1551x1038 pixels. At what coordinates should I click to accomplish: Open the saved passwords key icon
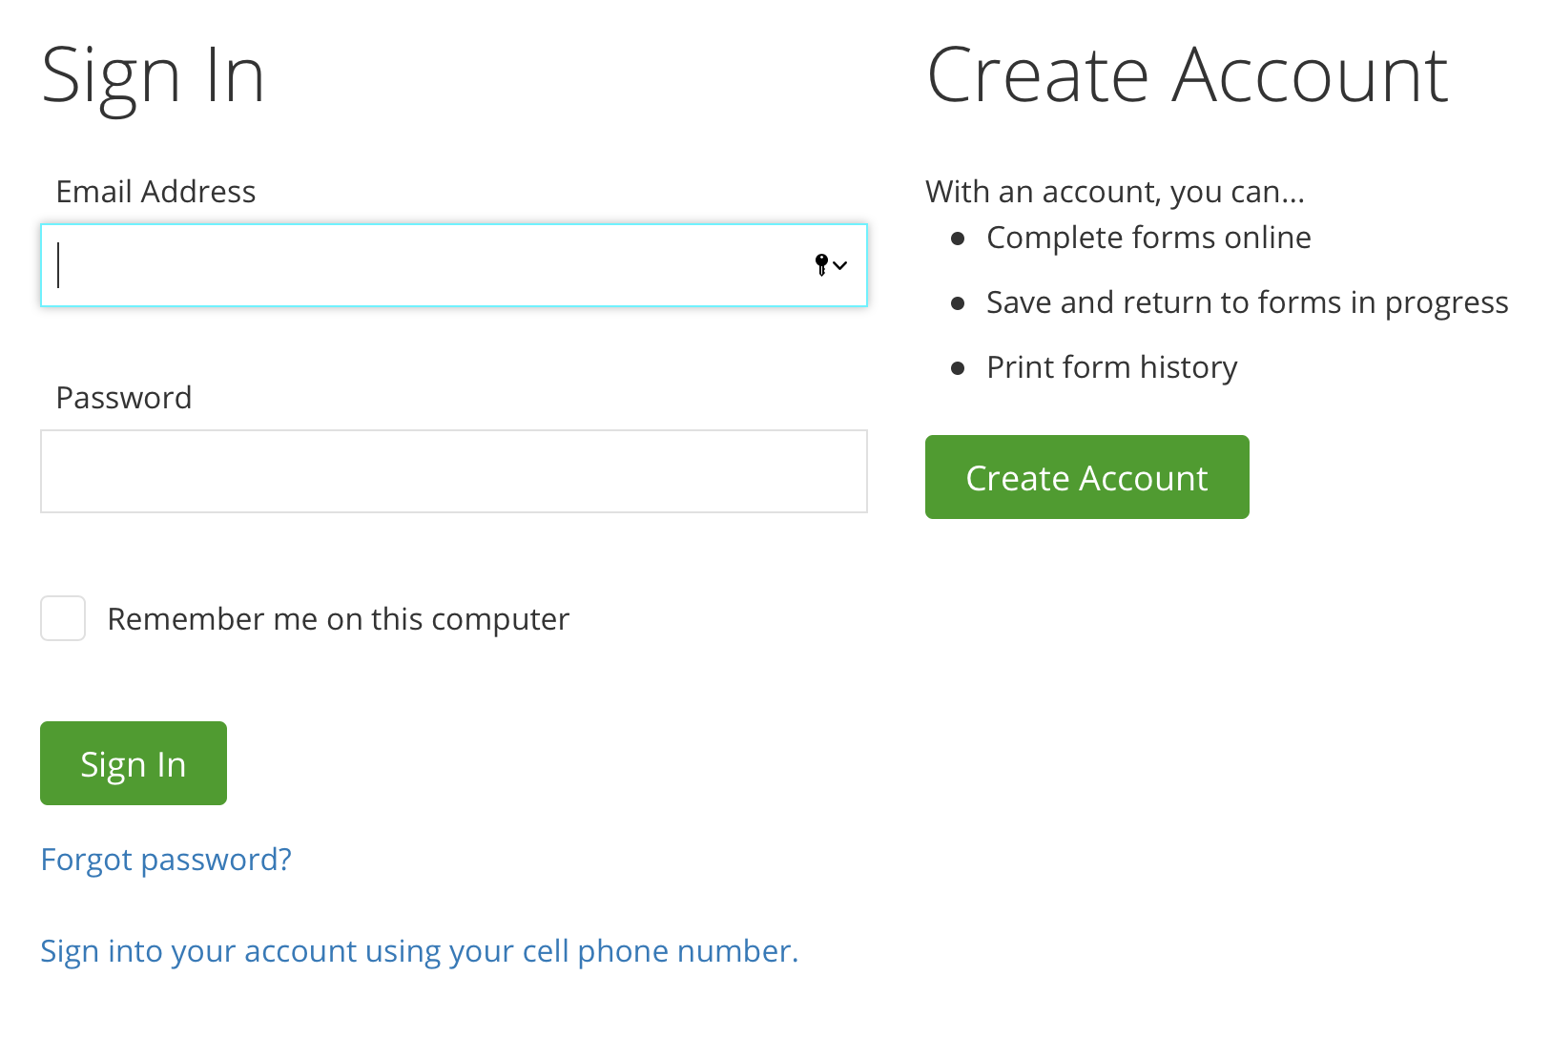coord(821,265)
